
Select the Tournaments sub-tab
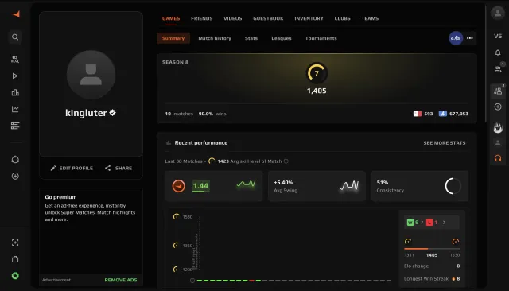click(x=321, y=38)
